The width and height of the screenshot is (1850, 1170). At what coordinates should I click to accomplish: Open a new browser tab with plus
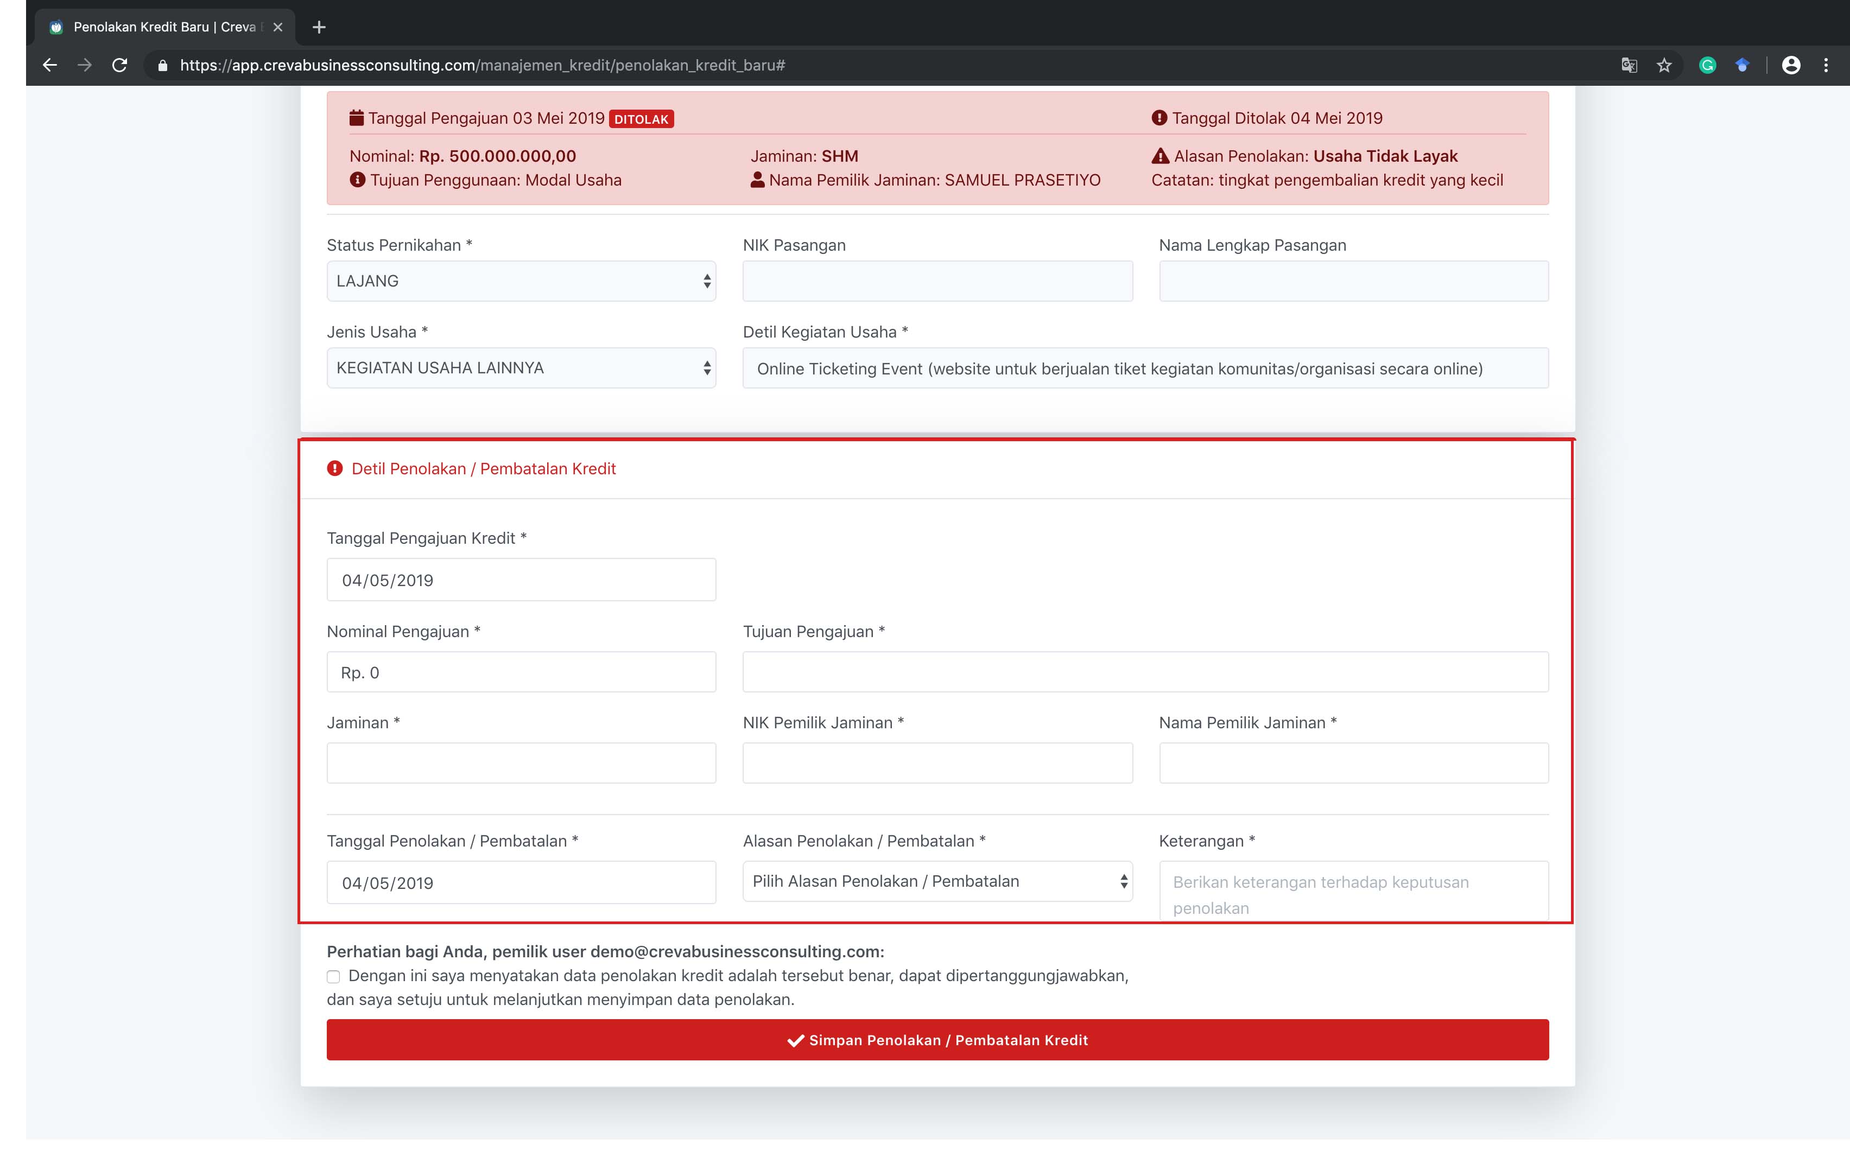tap(320, 27)
